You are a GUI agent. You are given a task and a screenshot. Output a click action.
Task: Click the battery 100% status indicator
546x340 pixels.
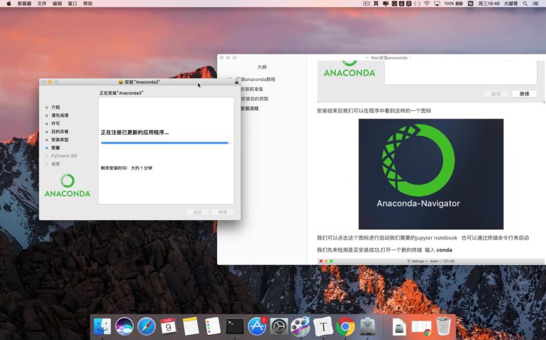point(454,3)
